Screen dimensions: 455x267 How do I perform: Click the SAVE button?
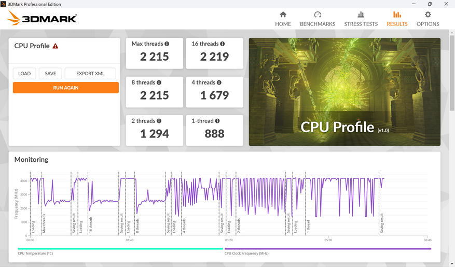50,73
